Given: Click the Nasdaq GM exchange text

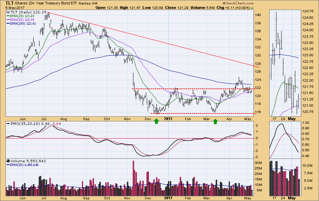Looking at the screenshot, I should pos(88,3).
